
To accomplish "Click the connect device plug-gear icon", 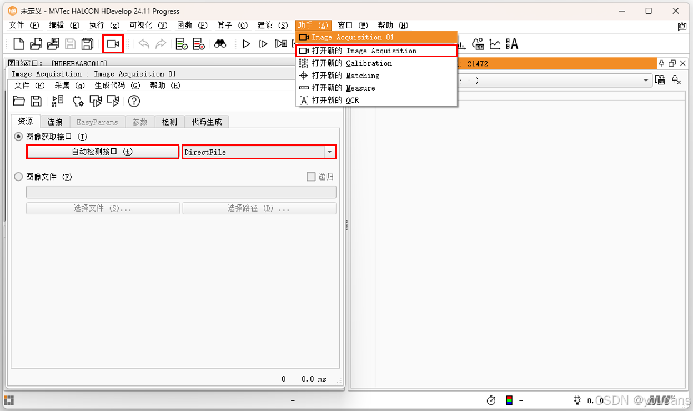I will click(78, 101).
